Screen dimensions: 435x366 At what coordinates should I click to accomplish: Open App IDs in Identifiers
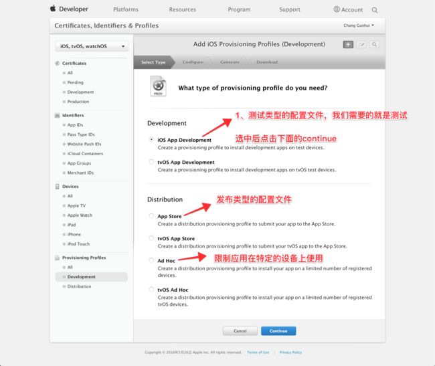75,125
